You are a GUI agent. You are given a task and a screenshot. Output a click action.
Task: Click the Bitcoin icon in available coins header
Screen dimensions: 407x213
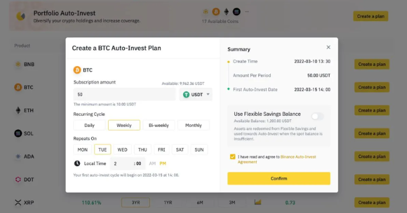pos(216,12)
